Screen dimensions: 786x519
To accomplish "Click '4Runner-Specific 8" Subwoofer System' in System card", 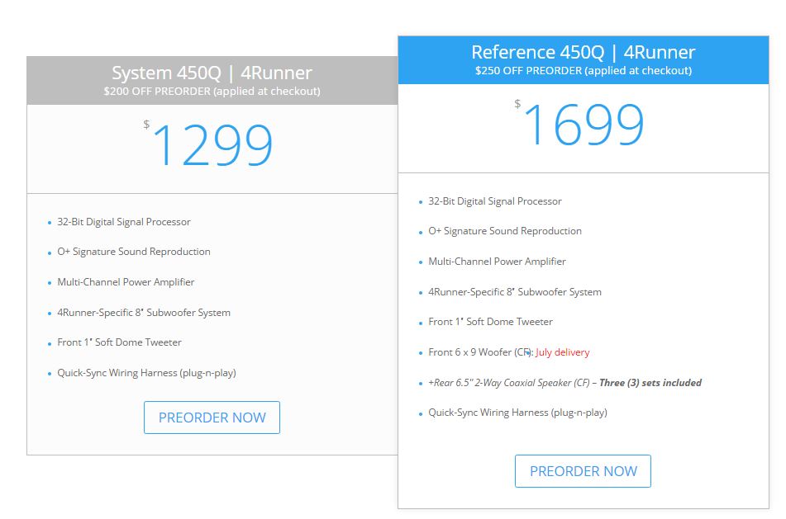I will 144,313.
